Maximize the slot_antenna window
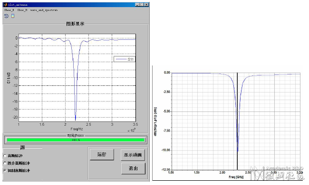Screen dimensions: 309x185 click(x=142, y=5)
